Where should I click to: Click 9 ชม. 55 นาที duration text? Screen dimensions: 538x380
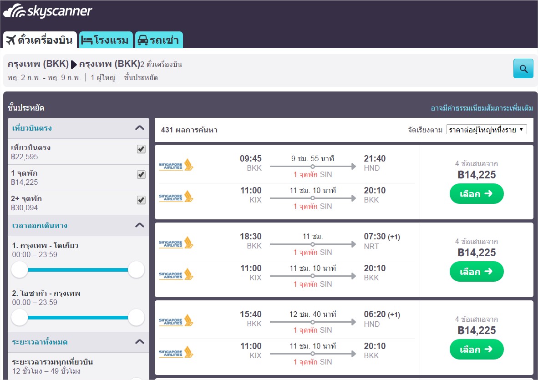click(x=313, y=158)
